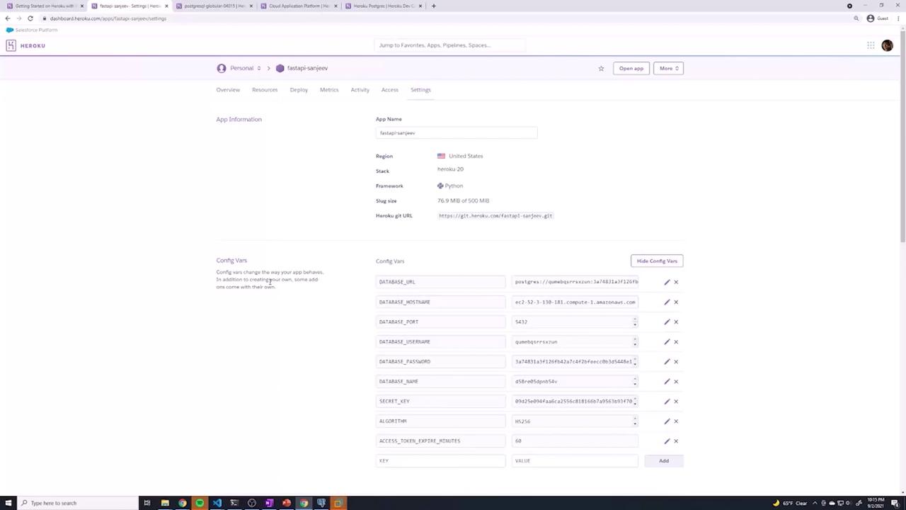Focus the new config var VALUE field

click(575, 460)
